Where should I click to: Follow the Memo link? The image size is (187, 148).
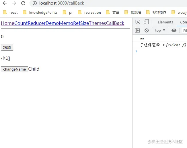pyautogui.click(x=66, y=23)
